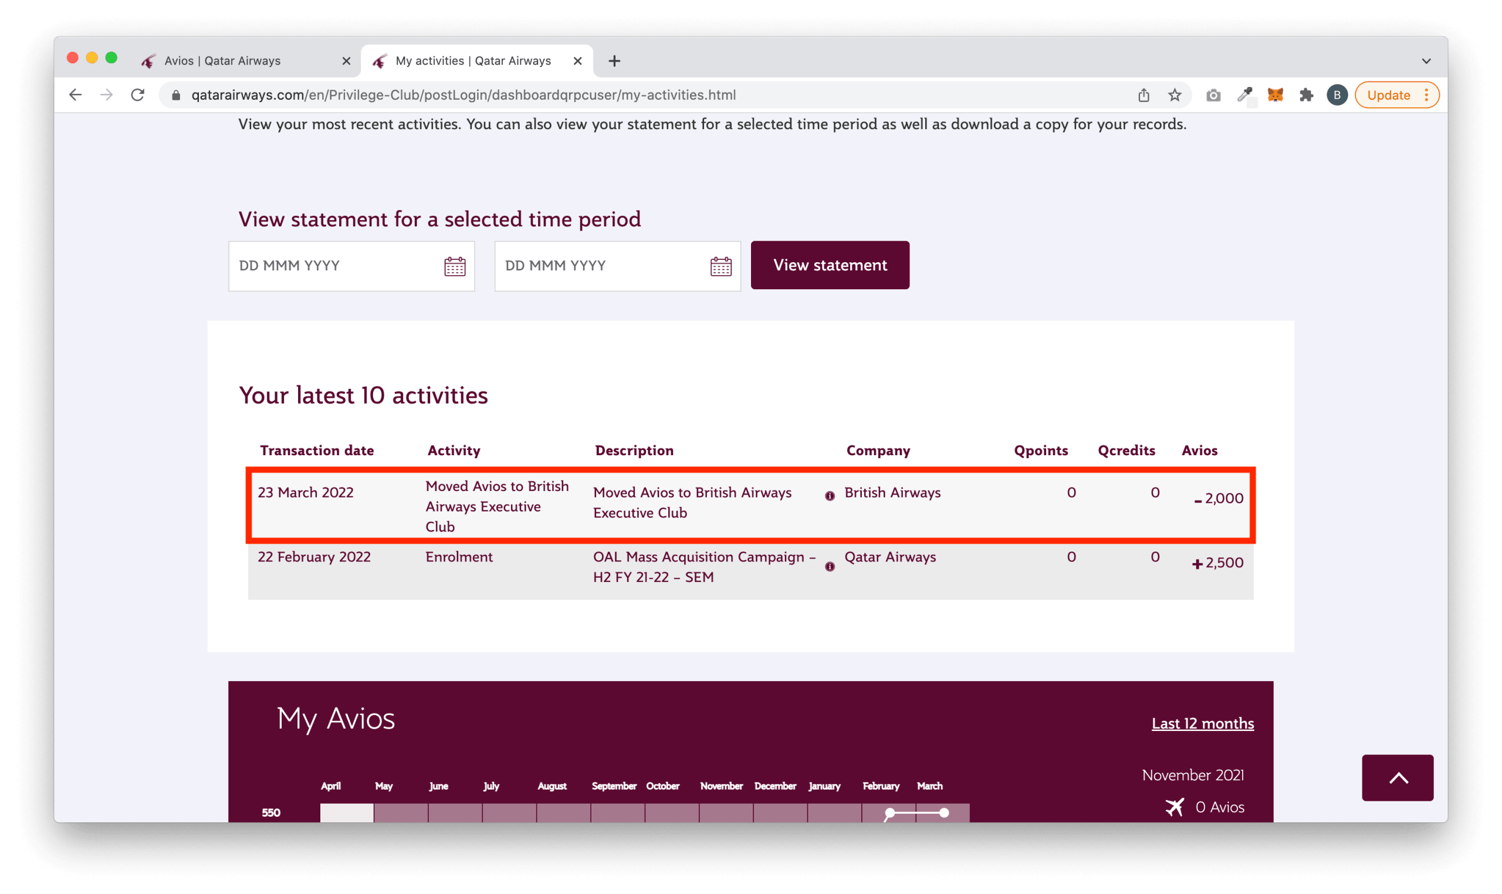Image resolution: width=1502 pixels, height=894 pixels.
Task: Go back with the browser back arrow
Action: (75, 94)
